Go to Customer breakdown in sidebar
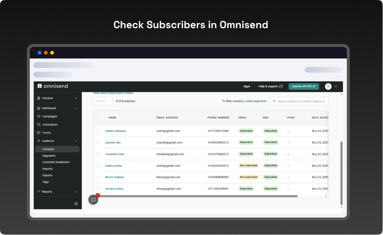383x235 pixels. tap(56, 162)
